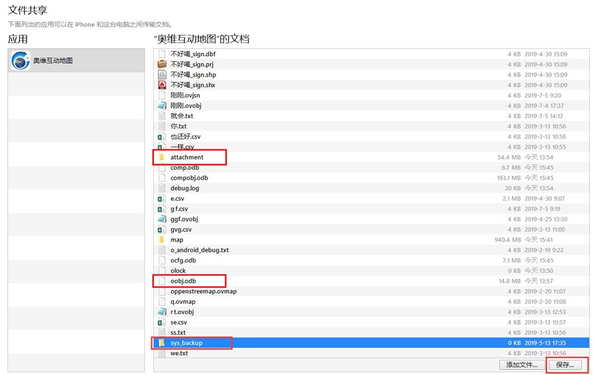Click the 不好喝_sign.prj file icon
The width and height of the screenshot is (594, 375).
click(x=162, y=64)
